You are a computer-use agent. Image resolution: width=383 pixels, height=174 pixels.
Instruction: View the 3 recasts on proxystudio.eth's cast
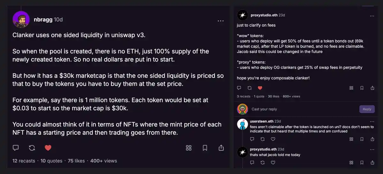(x=244, y=96)
